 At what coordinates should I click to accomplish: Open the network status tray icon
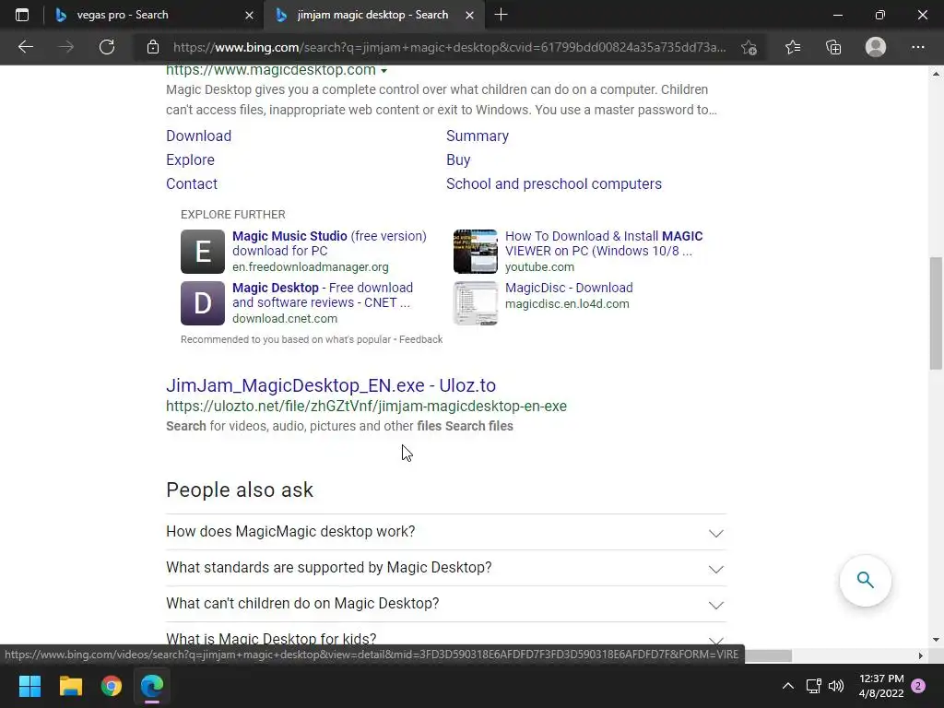pyautogui.click(x=814, y=686)
